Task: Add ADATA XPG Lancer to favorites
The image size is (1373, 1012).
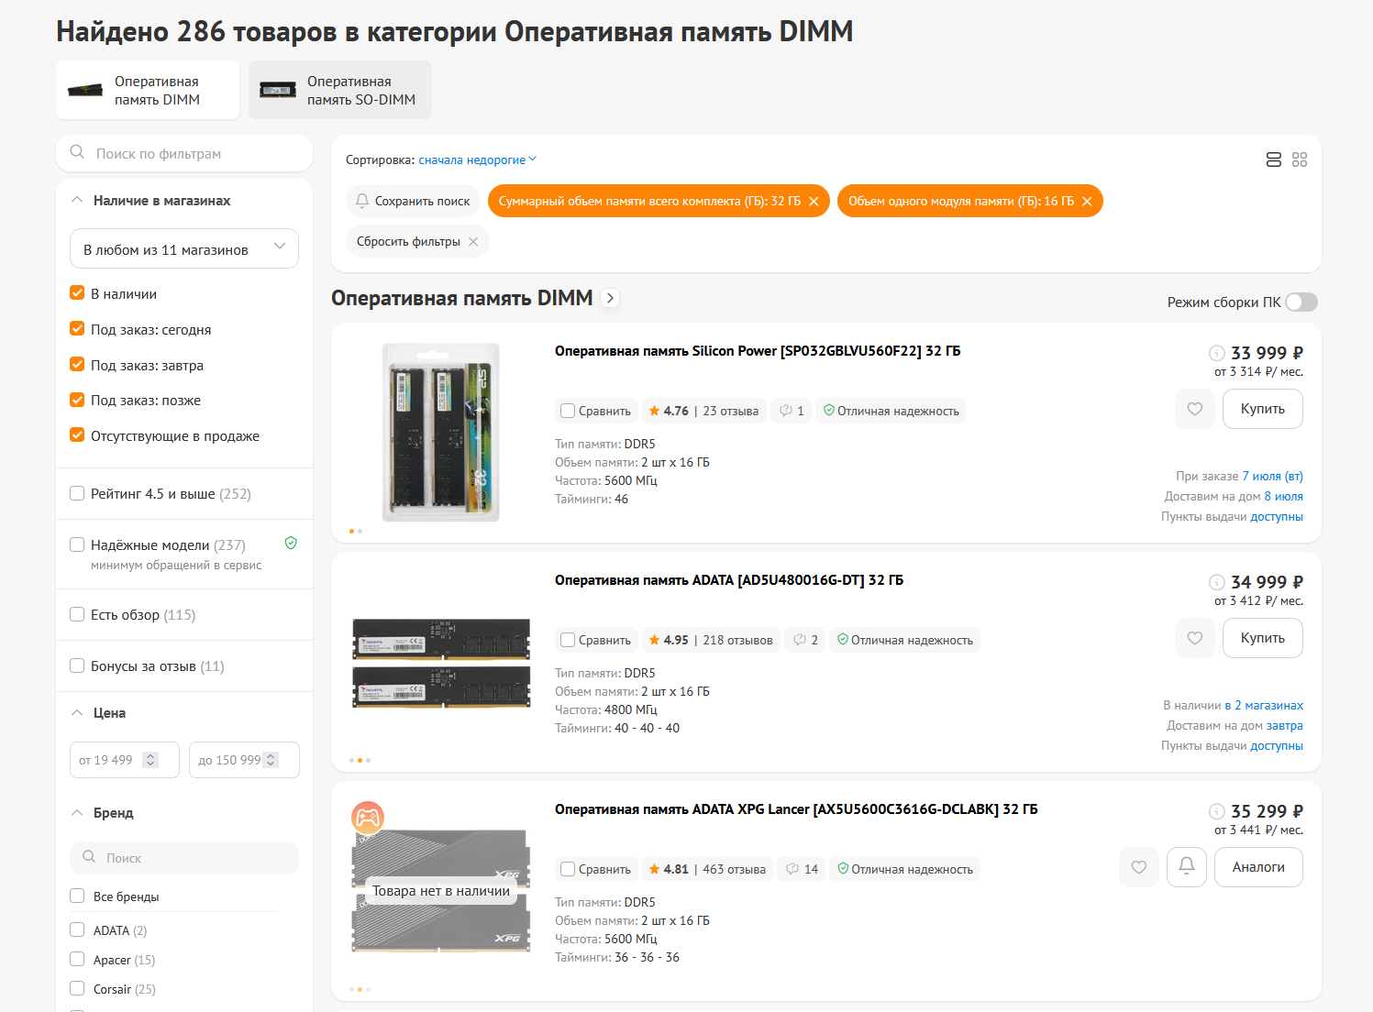Action: pyautogui.click(x=1139, y=867)
